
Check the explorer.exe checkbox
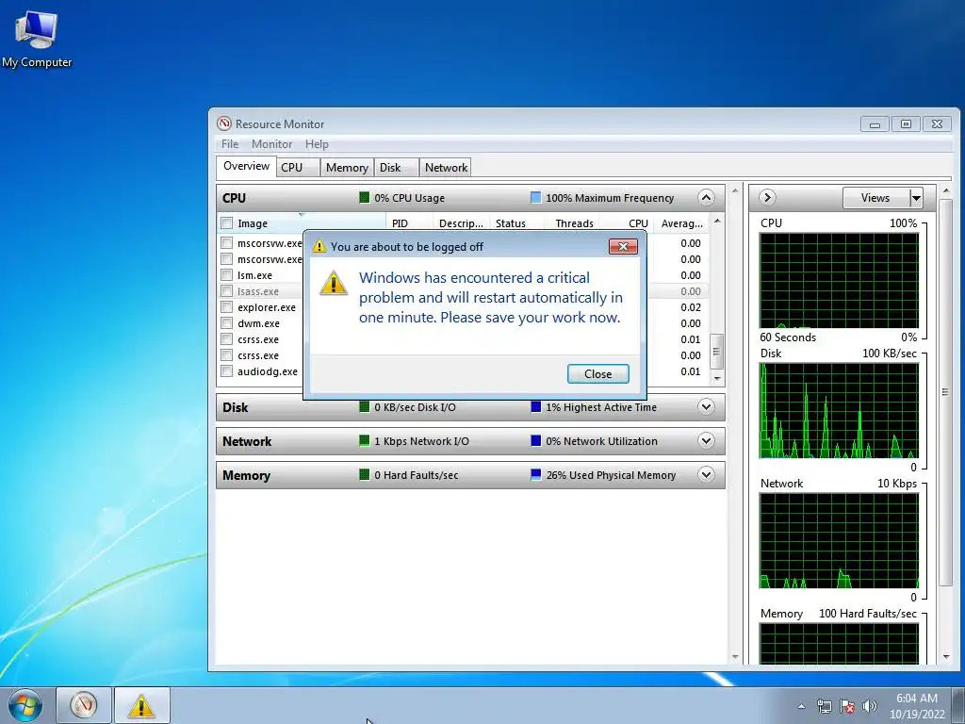point(226,307)
